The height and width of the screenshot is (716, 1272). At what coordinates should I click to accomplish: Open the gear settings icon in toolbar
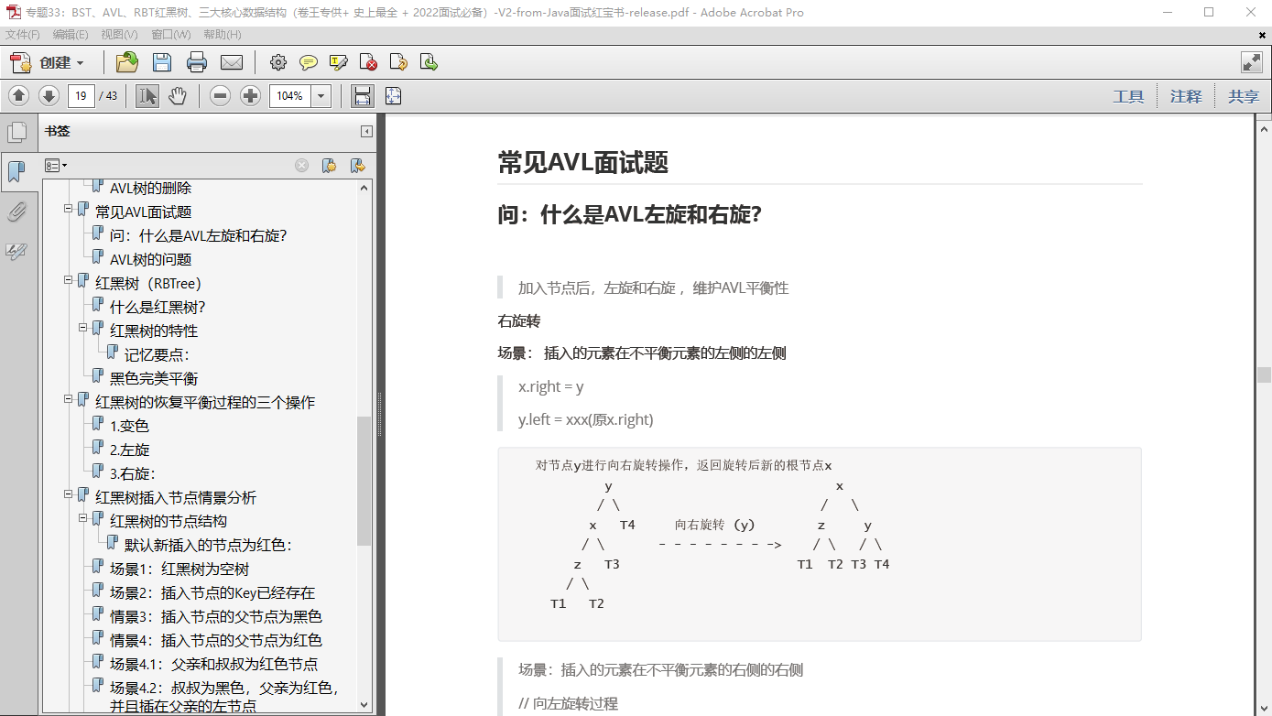click(x=277, y=62)
